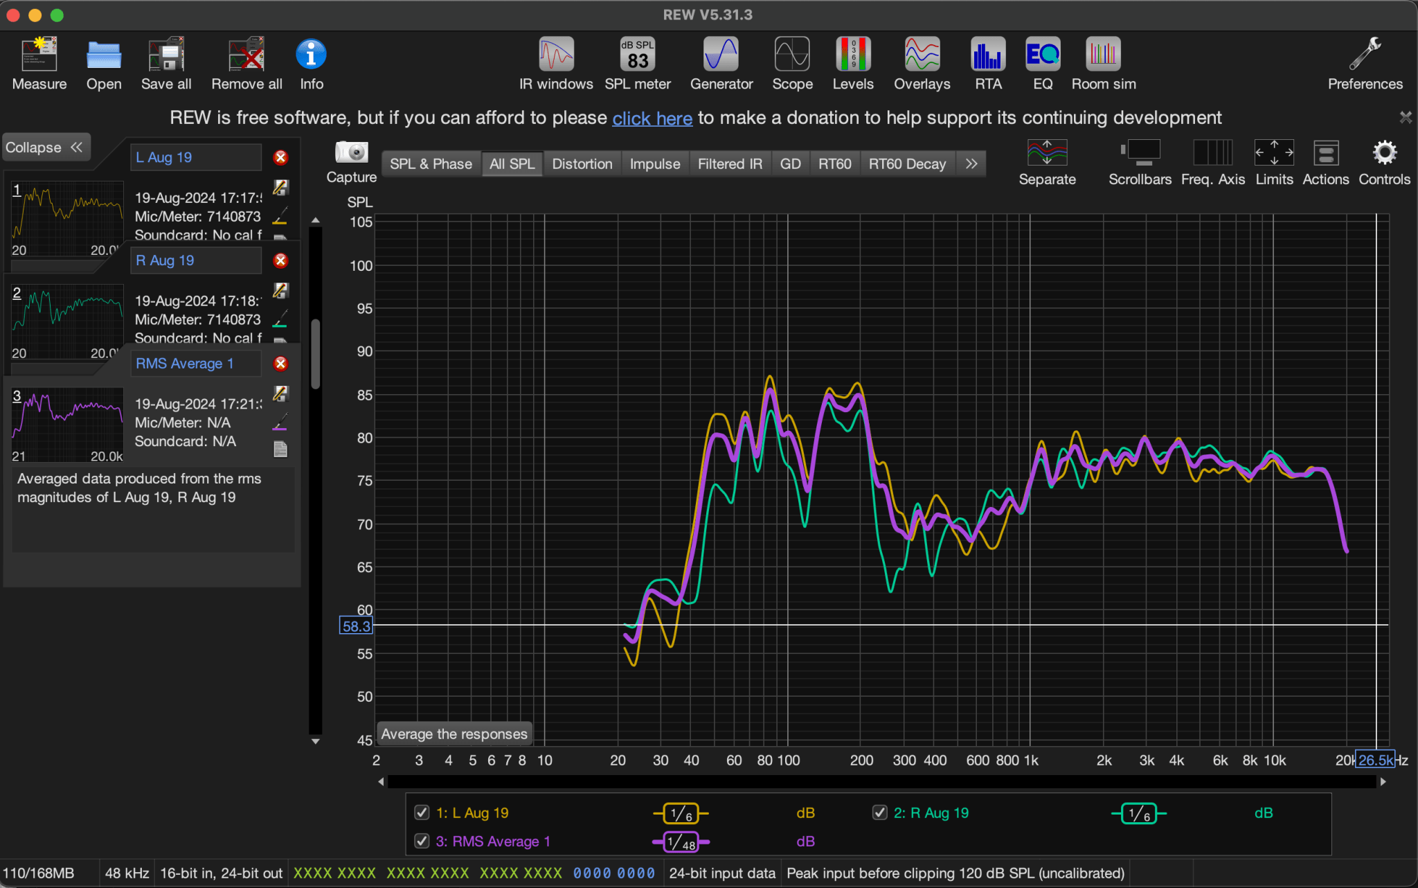Open graph Limits settings
The width and height of the screenshot is (1418, 888).
coord(1274,162)
